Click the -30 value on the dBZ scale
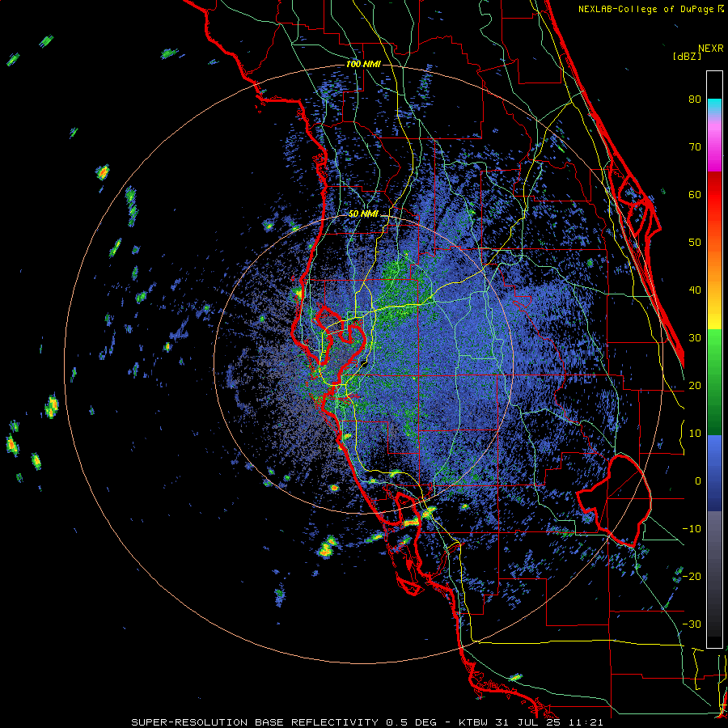Image resolution: width=728 pixels, height=728 pixels. pos(692,624)
